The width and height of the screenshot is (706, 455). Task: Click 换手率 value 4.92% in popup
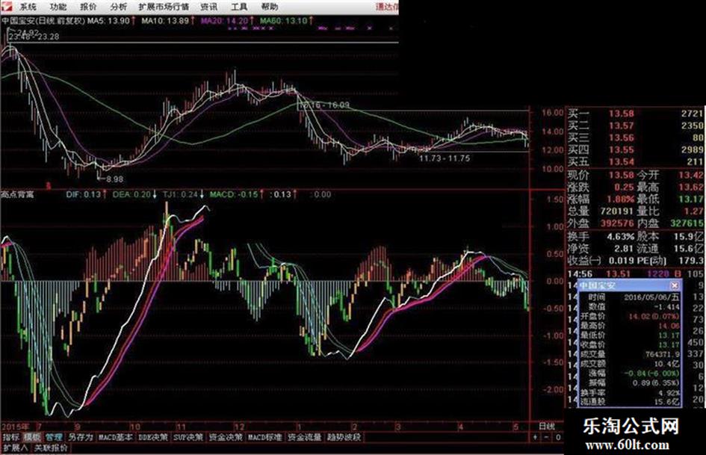point(670,392)
